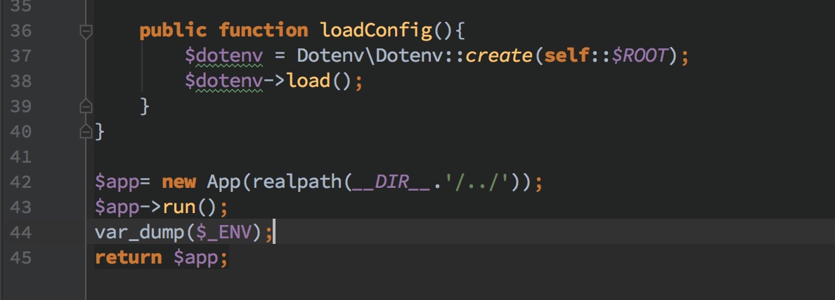Click the 'self' keyword on line 37
The width and height of the screenshot is (835, 300).
point(567,55)
